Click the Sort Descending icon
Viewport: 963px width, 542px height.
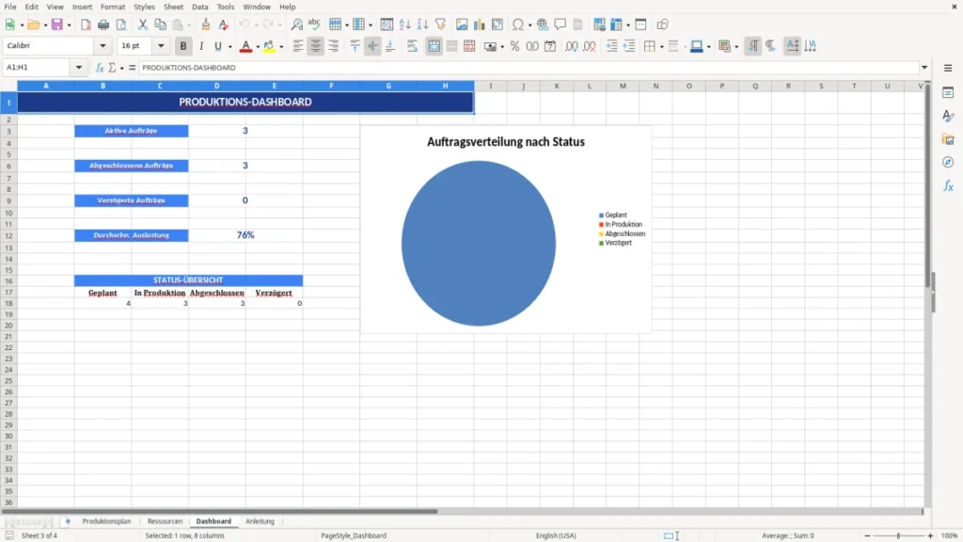coord(422,24)
